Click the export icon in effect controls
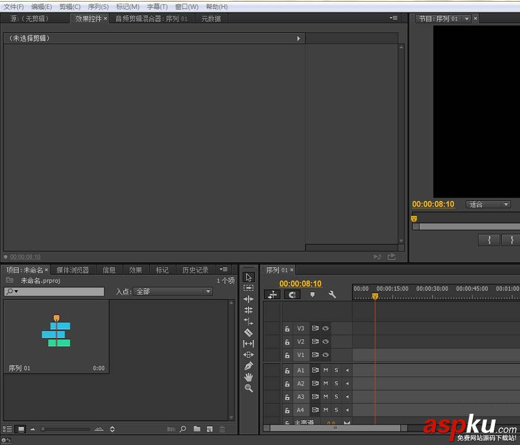The height and width of the screenshot is (445, 520). [392, 257]
